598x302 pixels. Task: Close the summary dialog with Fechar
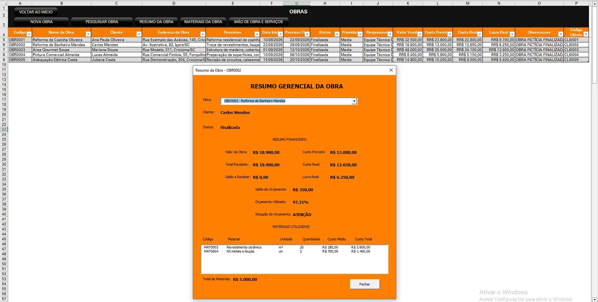(364, 284)
